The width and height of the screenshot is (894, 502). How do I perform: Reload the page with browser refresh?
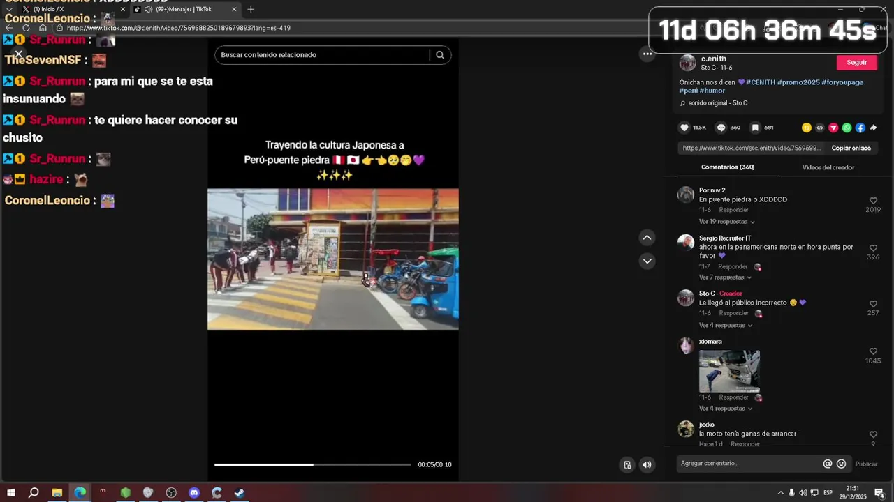[26, 28]
